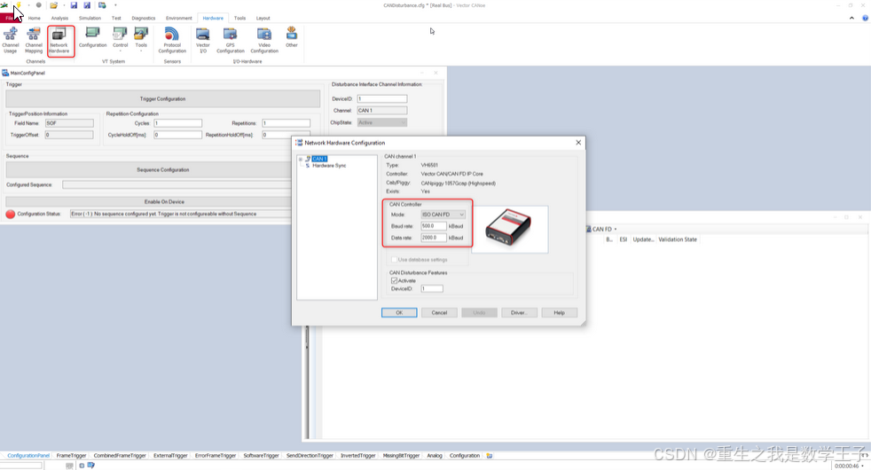Open the Sensors Protocol Configuration
This screenshot has width=871, height=470.
click(x=172, y=41)
